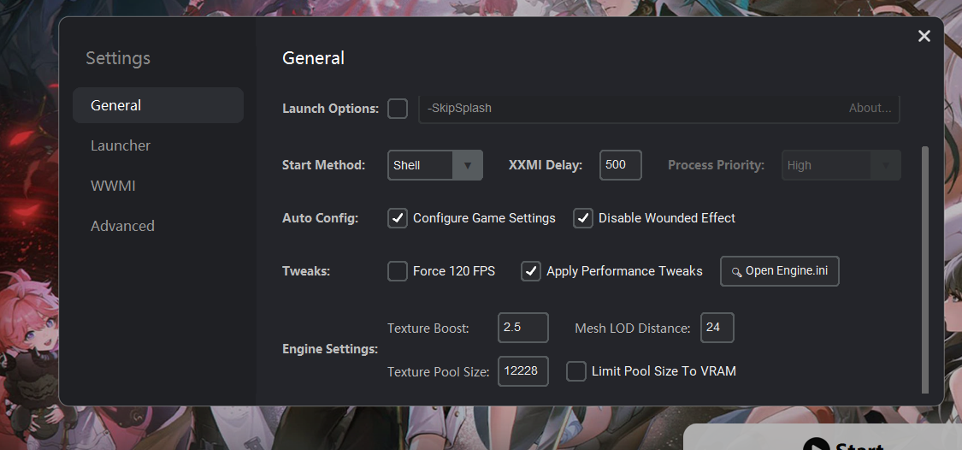The width and height of the screenshot is (962, 450).
Task: Close the Settings dialog with the X
Action: click(x=924, y=36)
